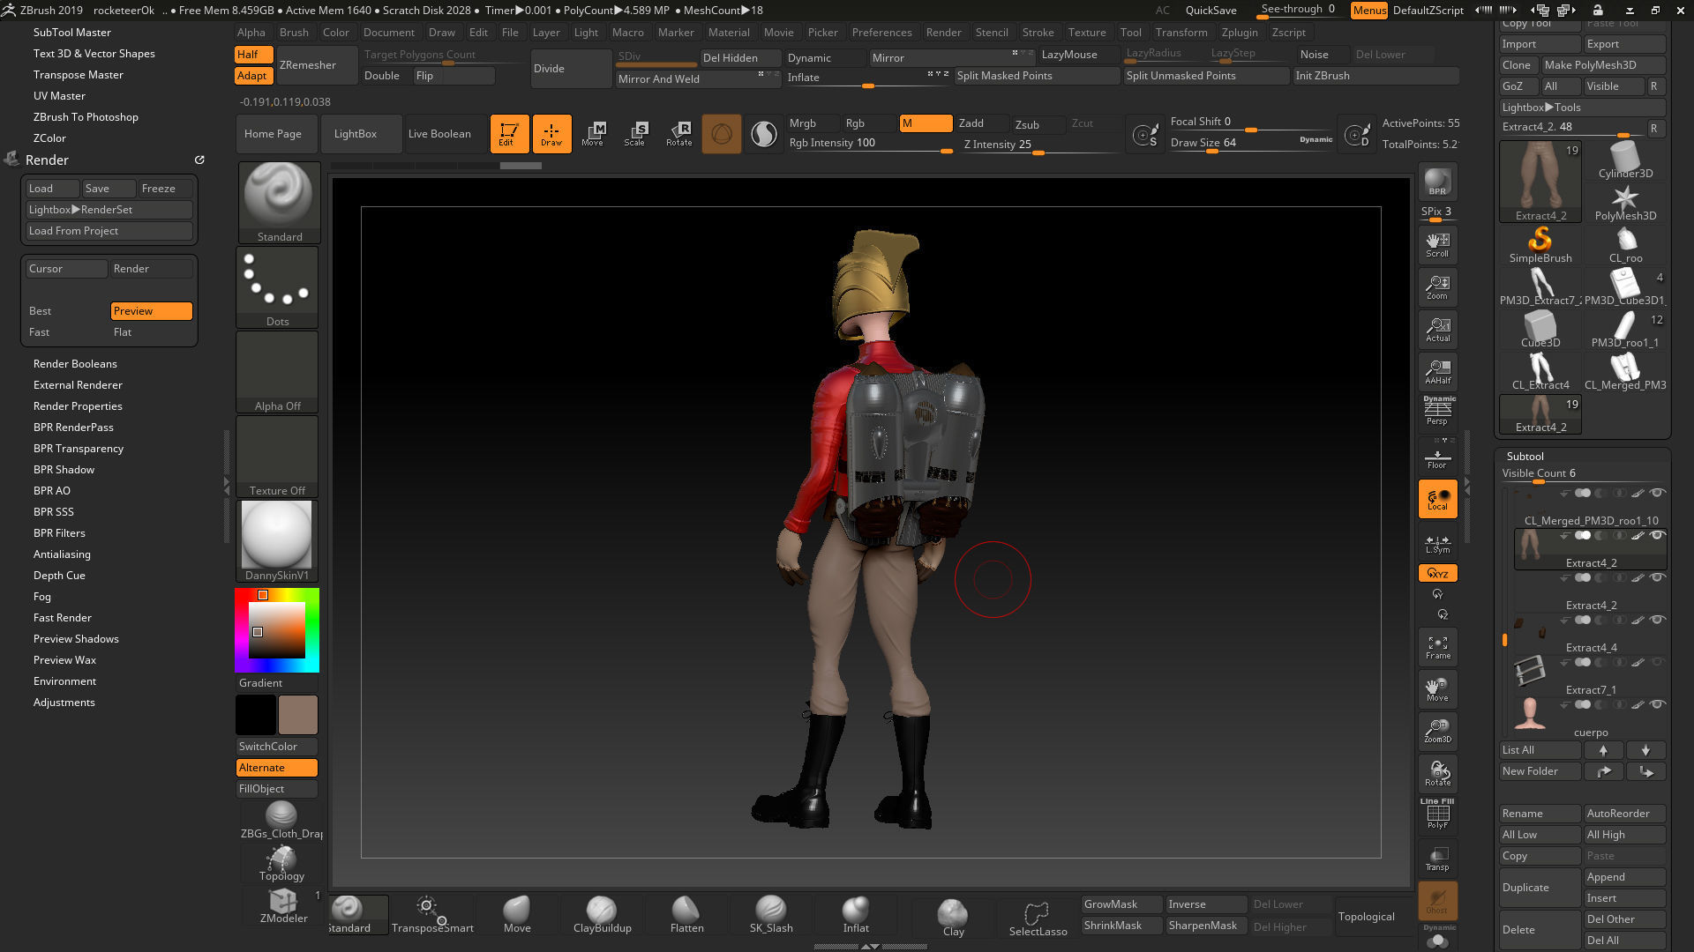Collapse the Render palette header

47,160
